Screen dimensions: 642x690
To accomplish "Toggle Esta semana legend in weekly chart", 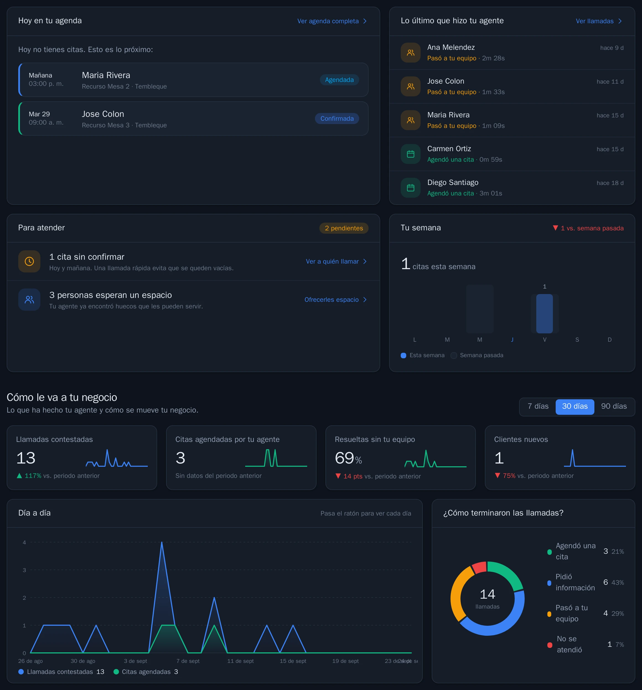I will click(x=423, y=356).
